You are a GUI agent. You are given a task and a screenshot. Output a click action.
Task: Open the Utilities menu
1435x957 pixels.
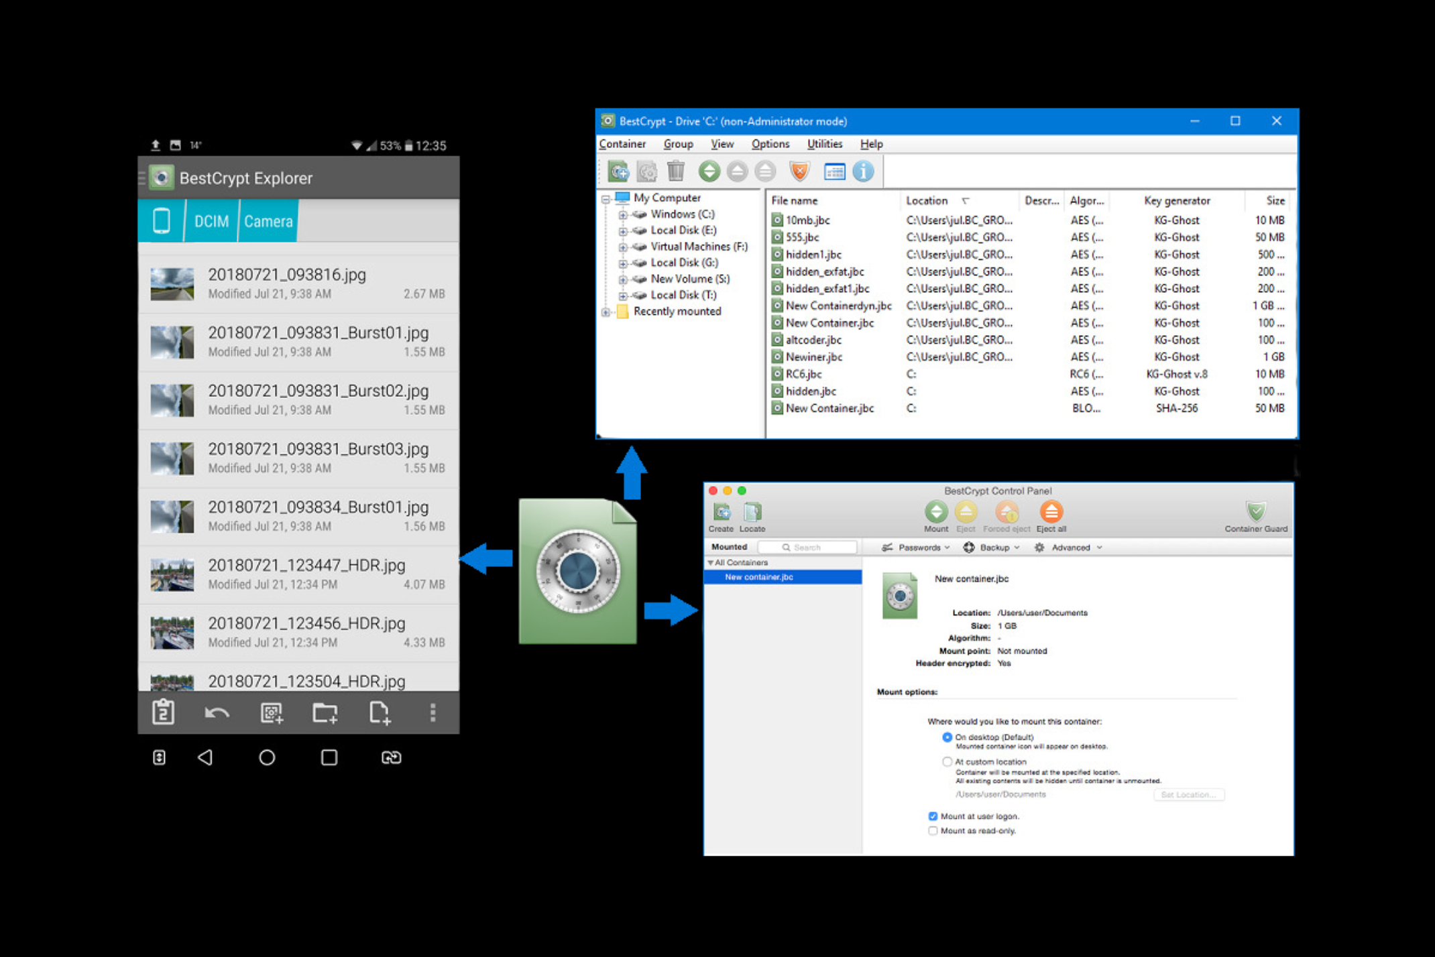[825, 144]
